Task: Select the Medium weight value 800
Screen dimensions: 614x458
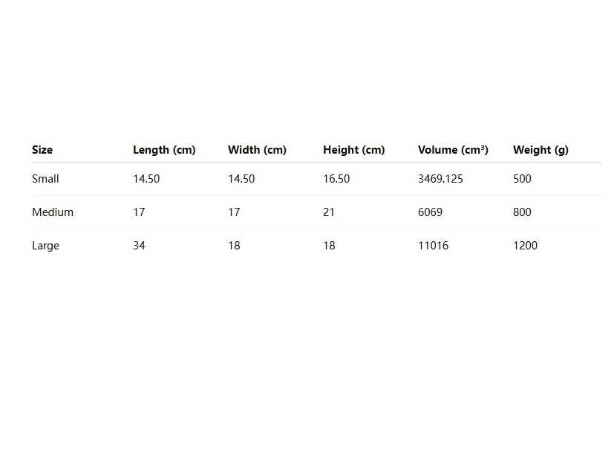Action: 522,212
